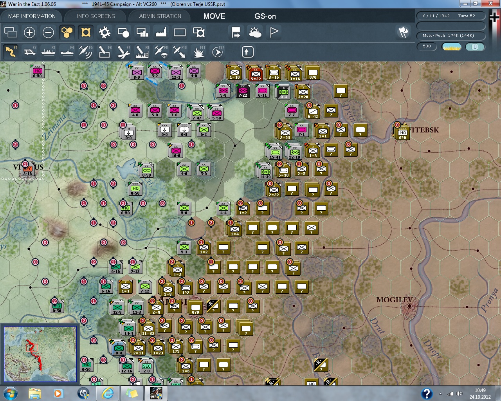This screenshot has height=401, width=501.
Task: Select the 14-39 unit stack
Action: (265, 171)
